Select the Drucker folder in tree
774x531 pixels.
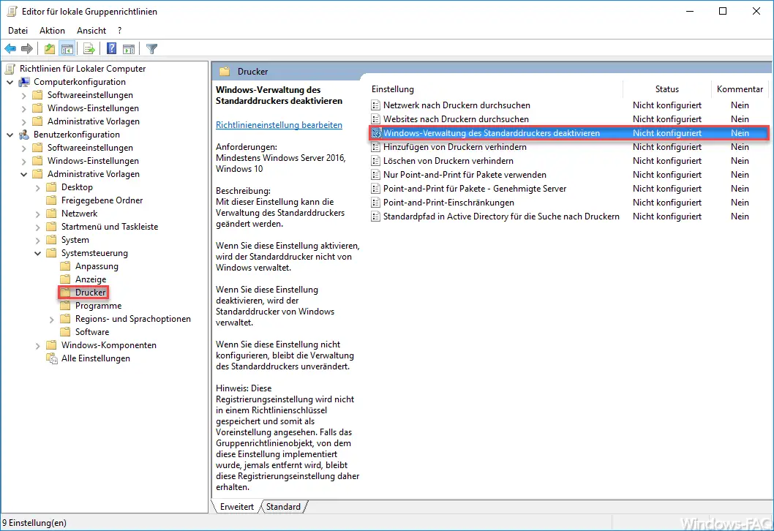[x=90, y=292]
